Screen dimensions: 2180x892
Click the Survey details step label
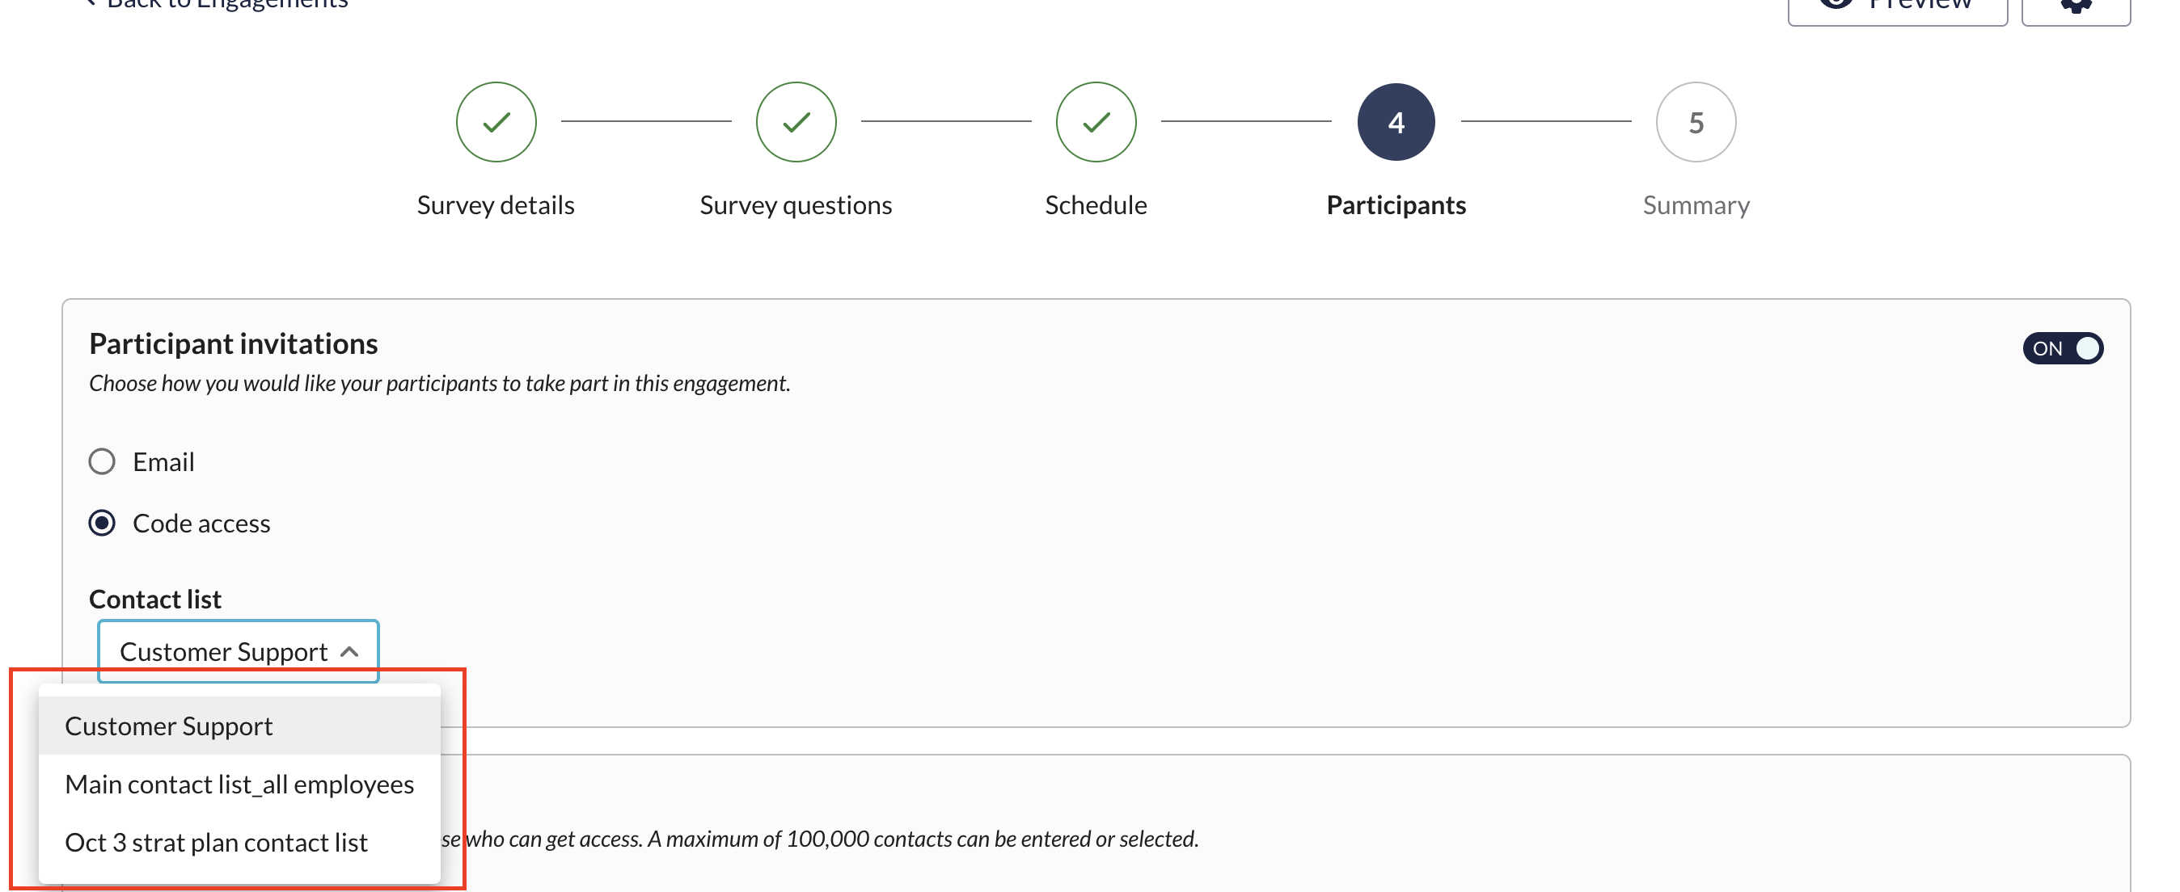pyautogui.click(x=496, y=205)
